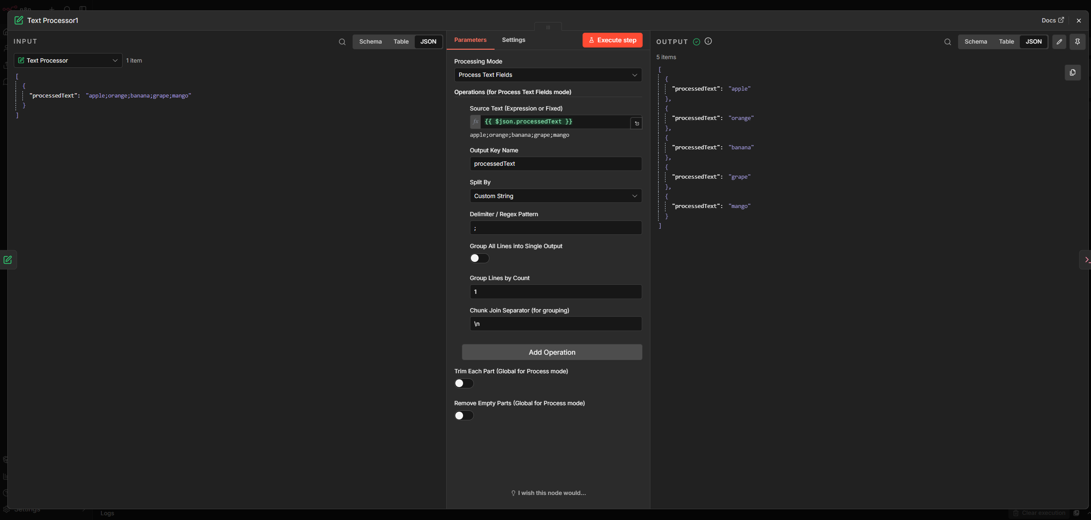Open previous node on left edge
This screenshot has height=520, width=1091.
point(8,260)
